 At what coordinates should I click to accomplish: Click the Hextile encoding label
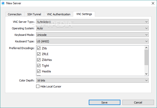(46, 71)
